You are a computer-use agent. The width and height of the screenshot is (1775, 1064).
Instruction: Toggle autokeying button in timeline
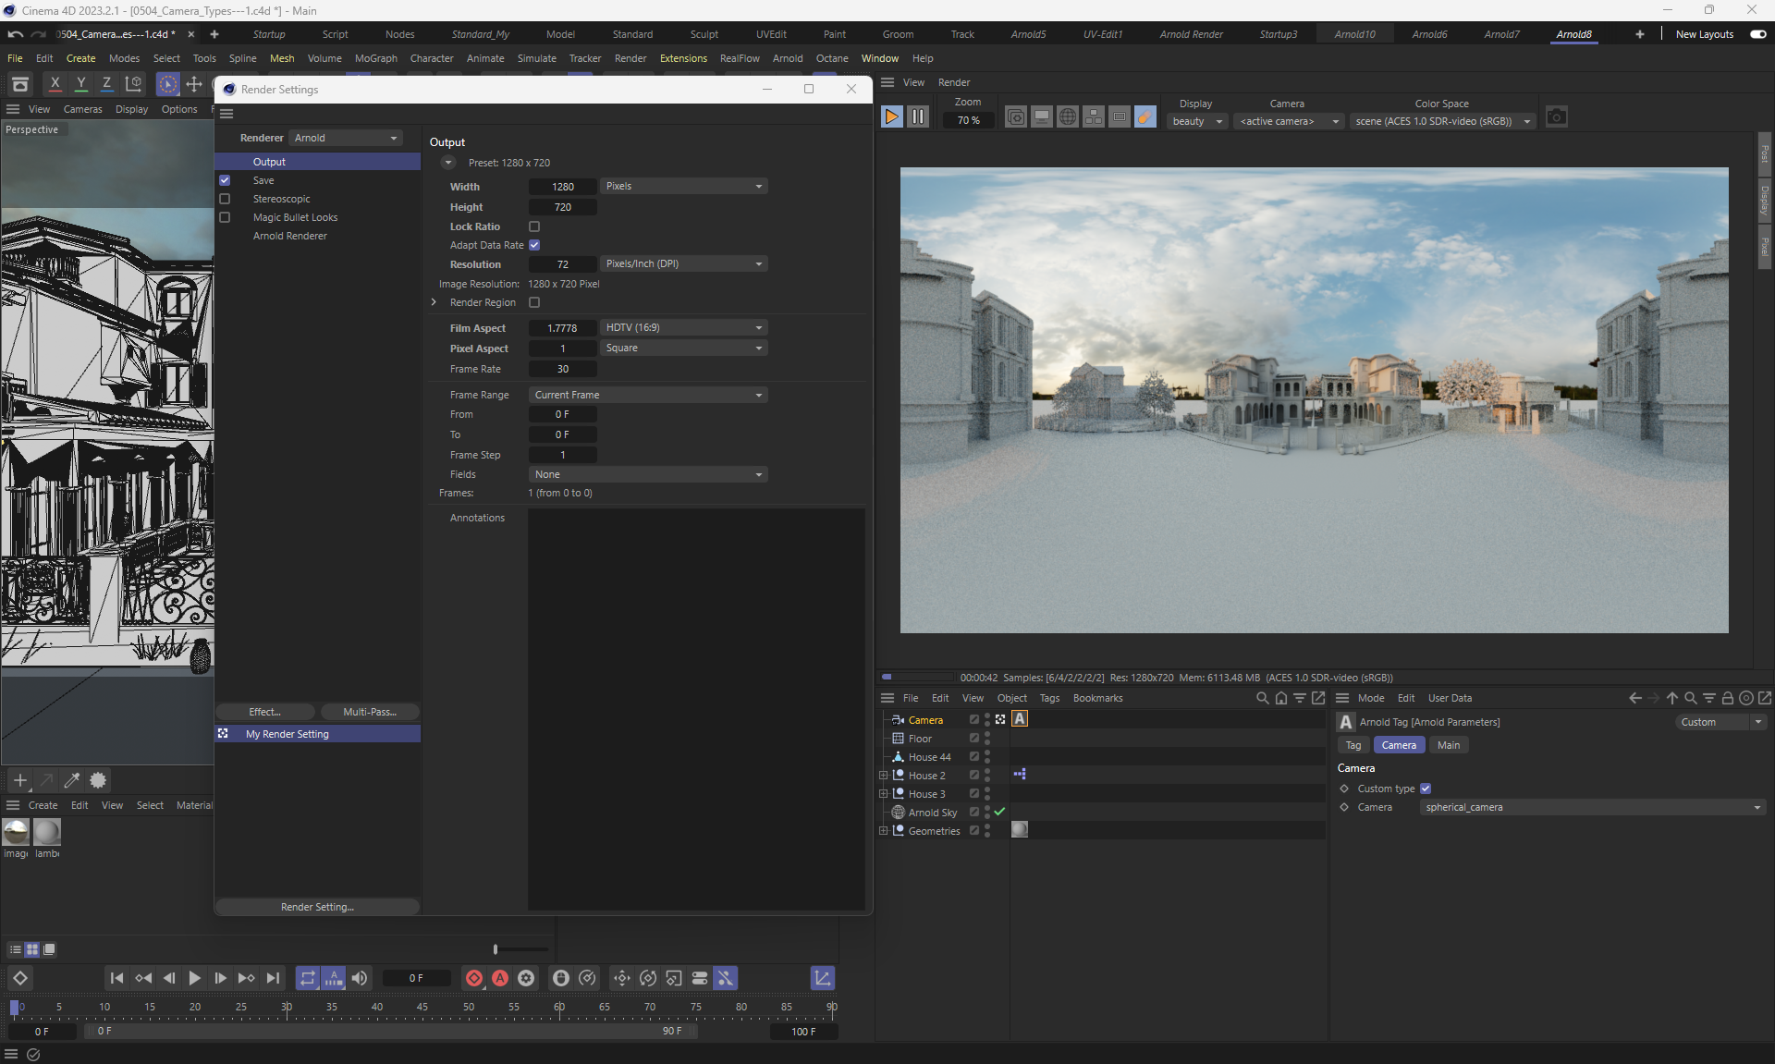500,978
